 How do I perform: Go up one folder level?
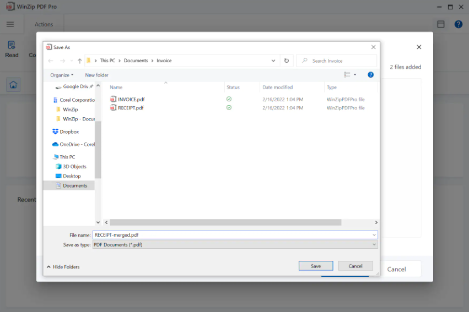tap(79, 61)
